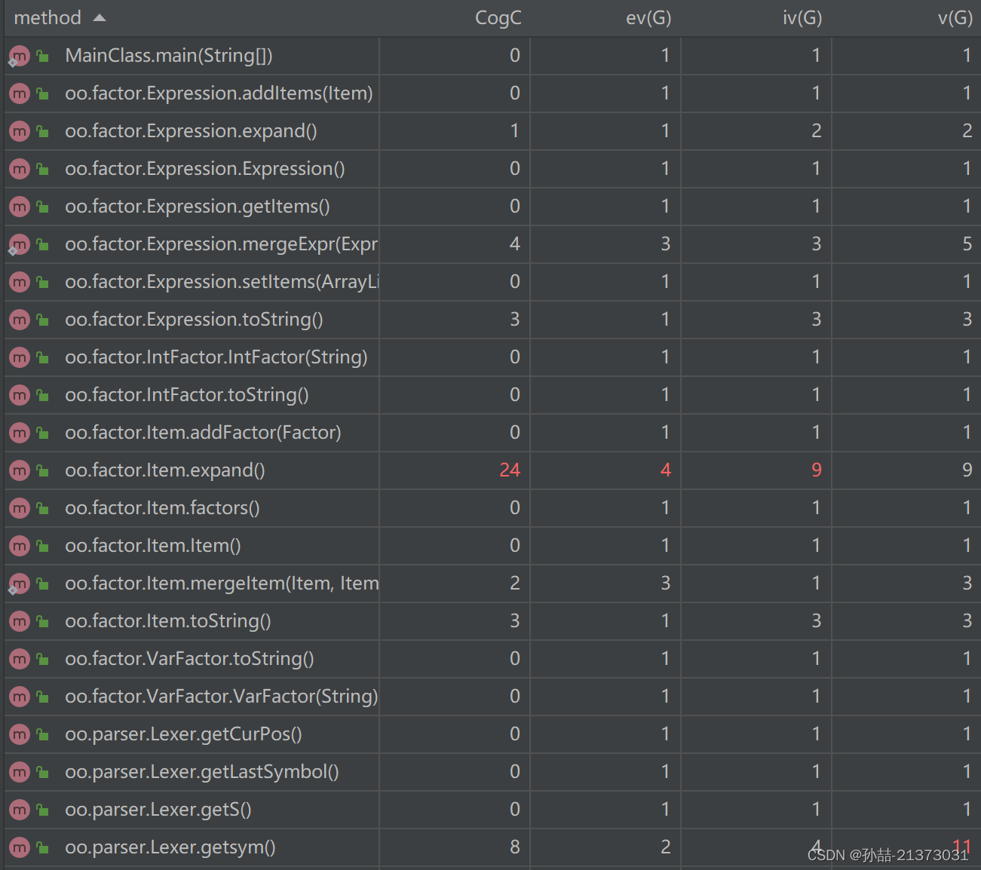Select oo.parser.Lexer.getLastSymbol() method name
Image resolution: width=981 pixels, height=870 pixels.
pos(202,772)
